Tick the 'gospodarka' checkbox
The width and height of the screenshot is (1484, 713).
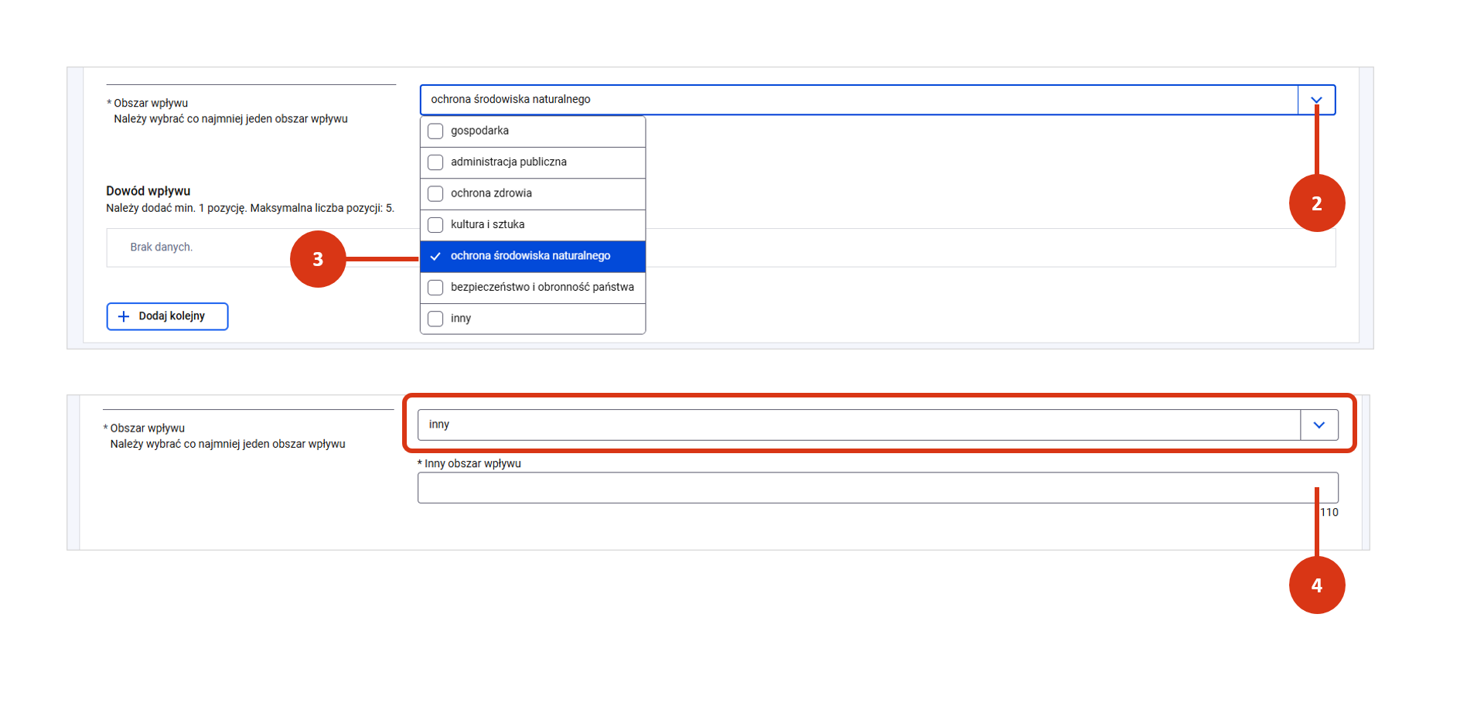point(435,131)
